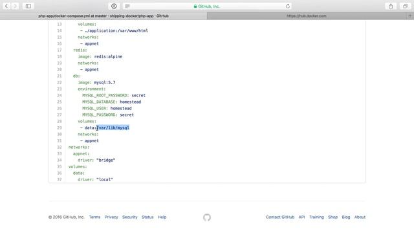Click the top-level networks: key on line 32
This screenshot has width=414, height=233.
pyautogui.click(x=79, y=147)
